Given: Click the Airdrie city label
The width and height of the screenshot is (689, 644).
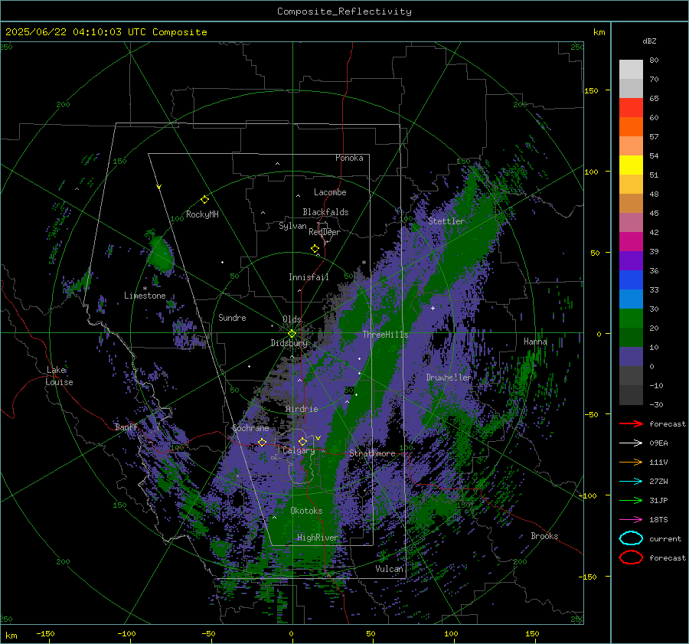Looking at the screenshot, I should 302,409.
